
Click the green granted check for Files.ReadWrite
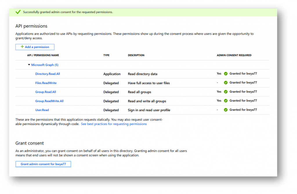coord(226,83)
